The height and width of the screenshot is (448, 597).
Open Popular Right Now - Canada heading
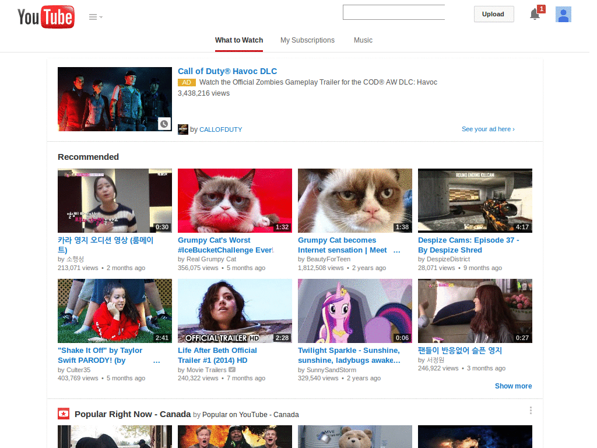point(132,414)
